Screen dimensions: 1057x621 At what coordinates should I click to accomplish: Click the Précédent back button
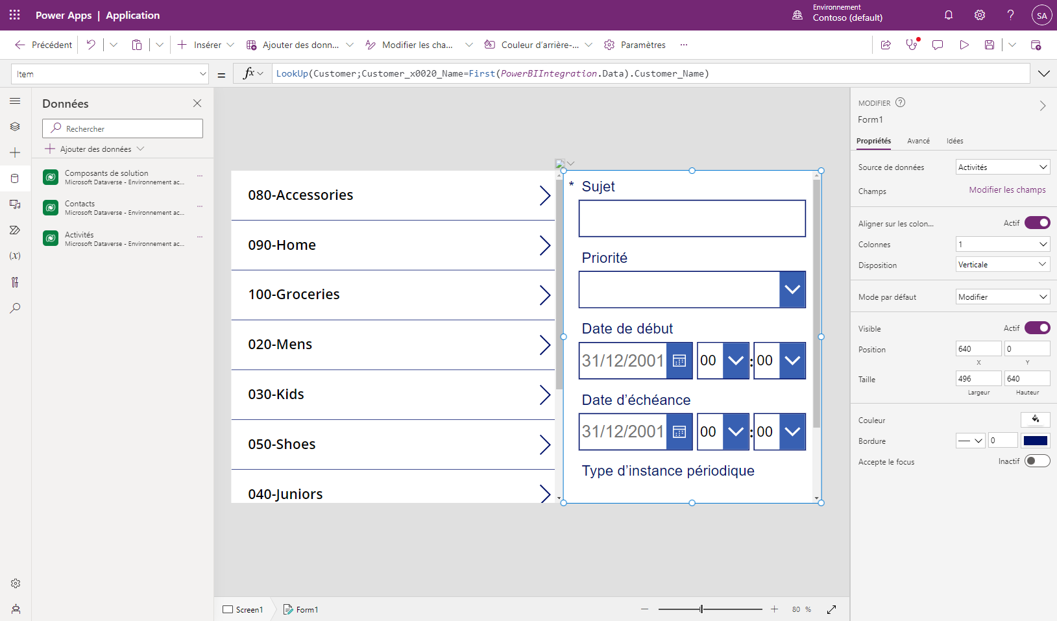pos(43,45)
